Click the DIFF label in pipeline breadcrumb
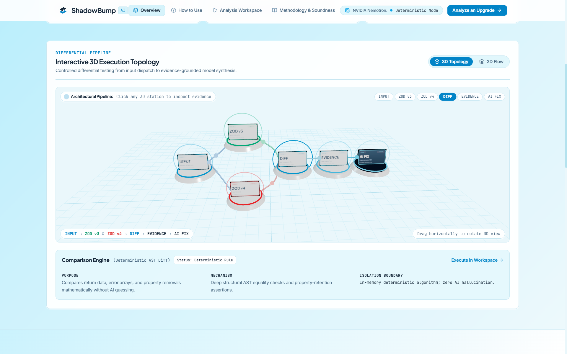This screenshot has width=567, height=354. pyautogui.click(x=134, y=234)
